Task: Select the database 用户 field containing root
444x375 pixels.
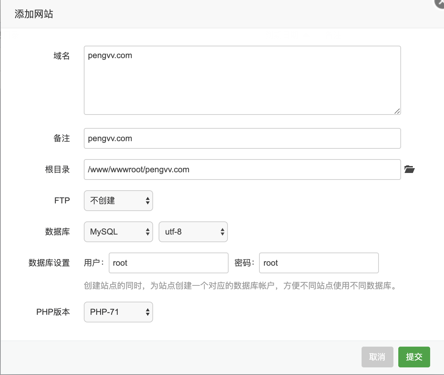Action: [168, 263]
